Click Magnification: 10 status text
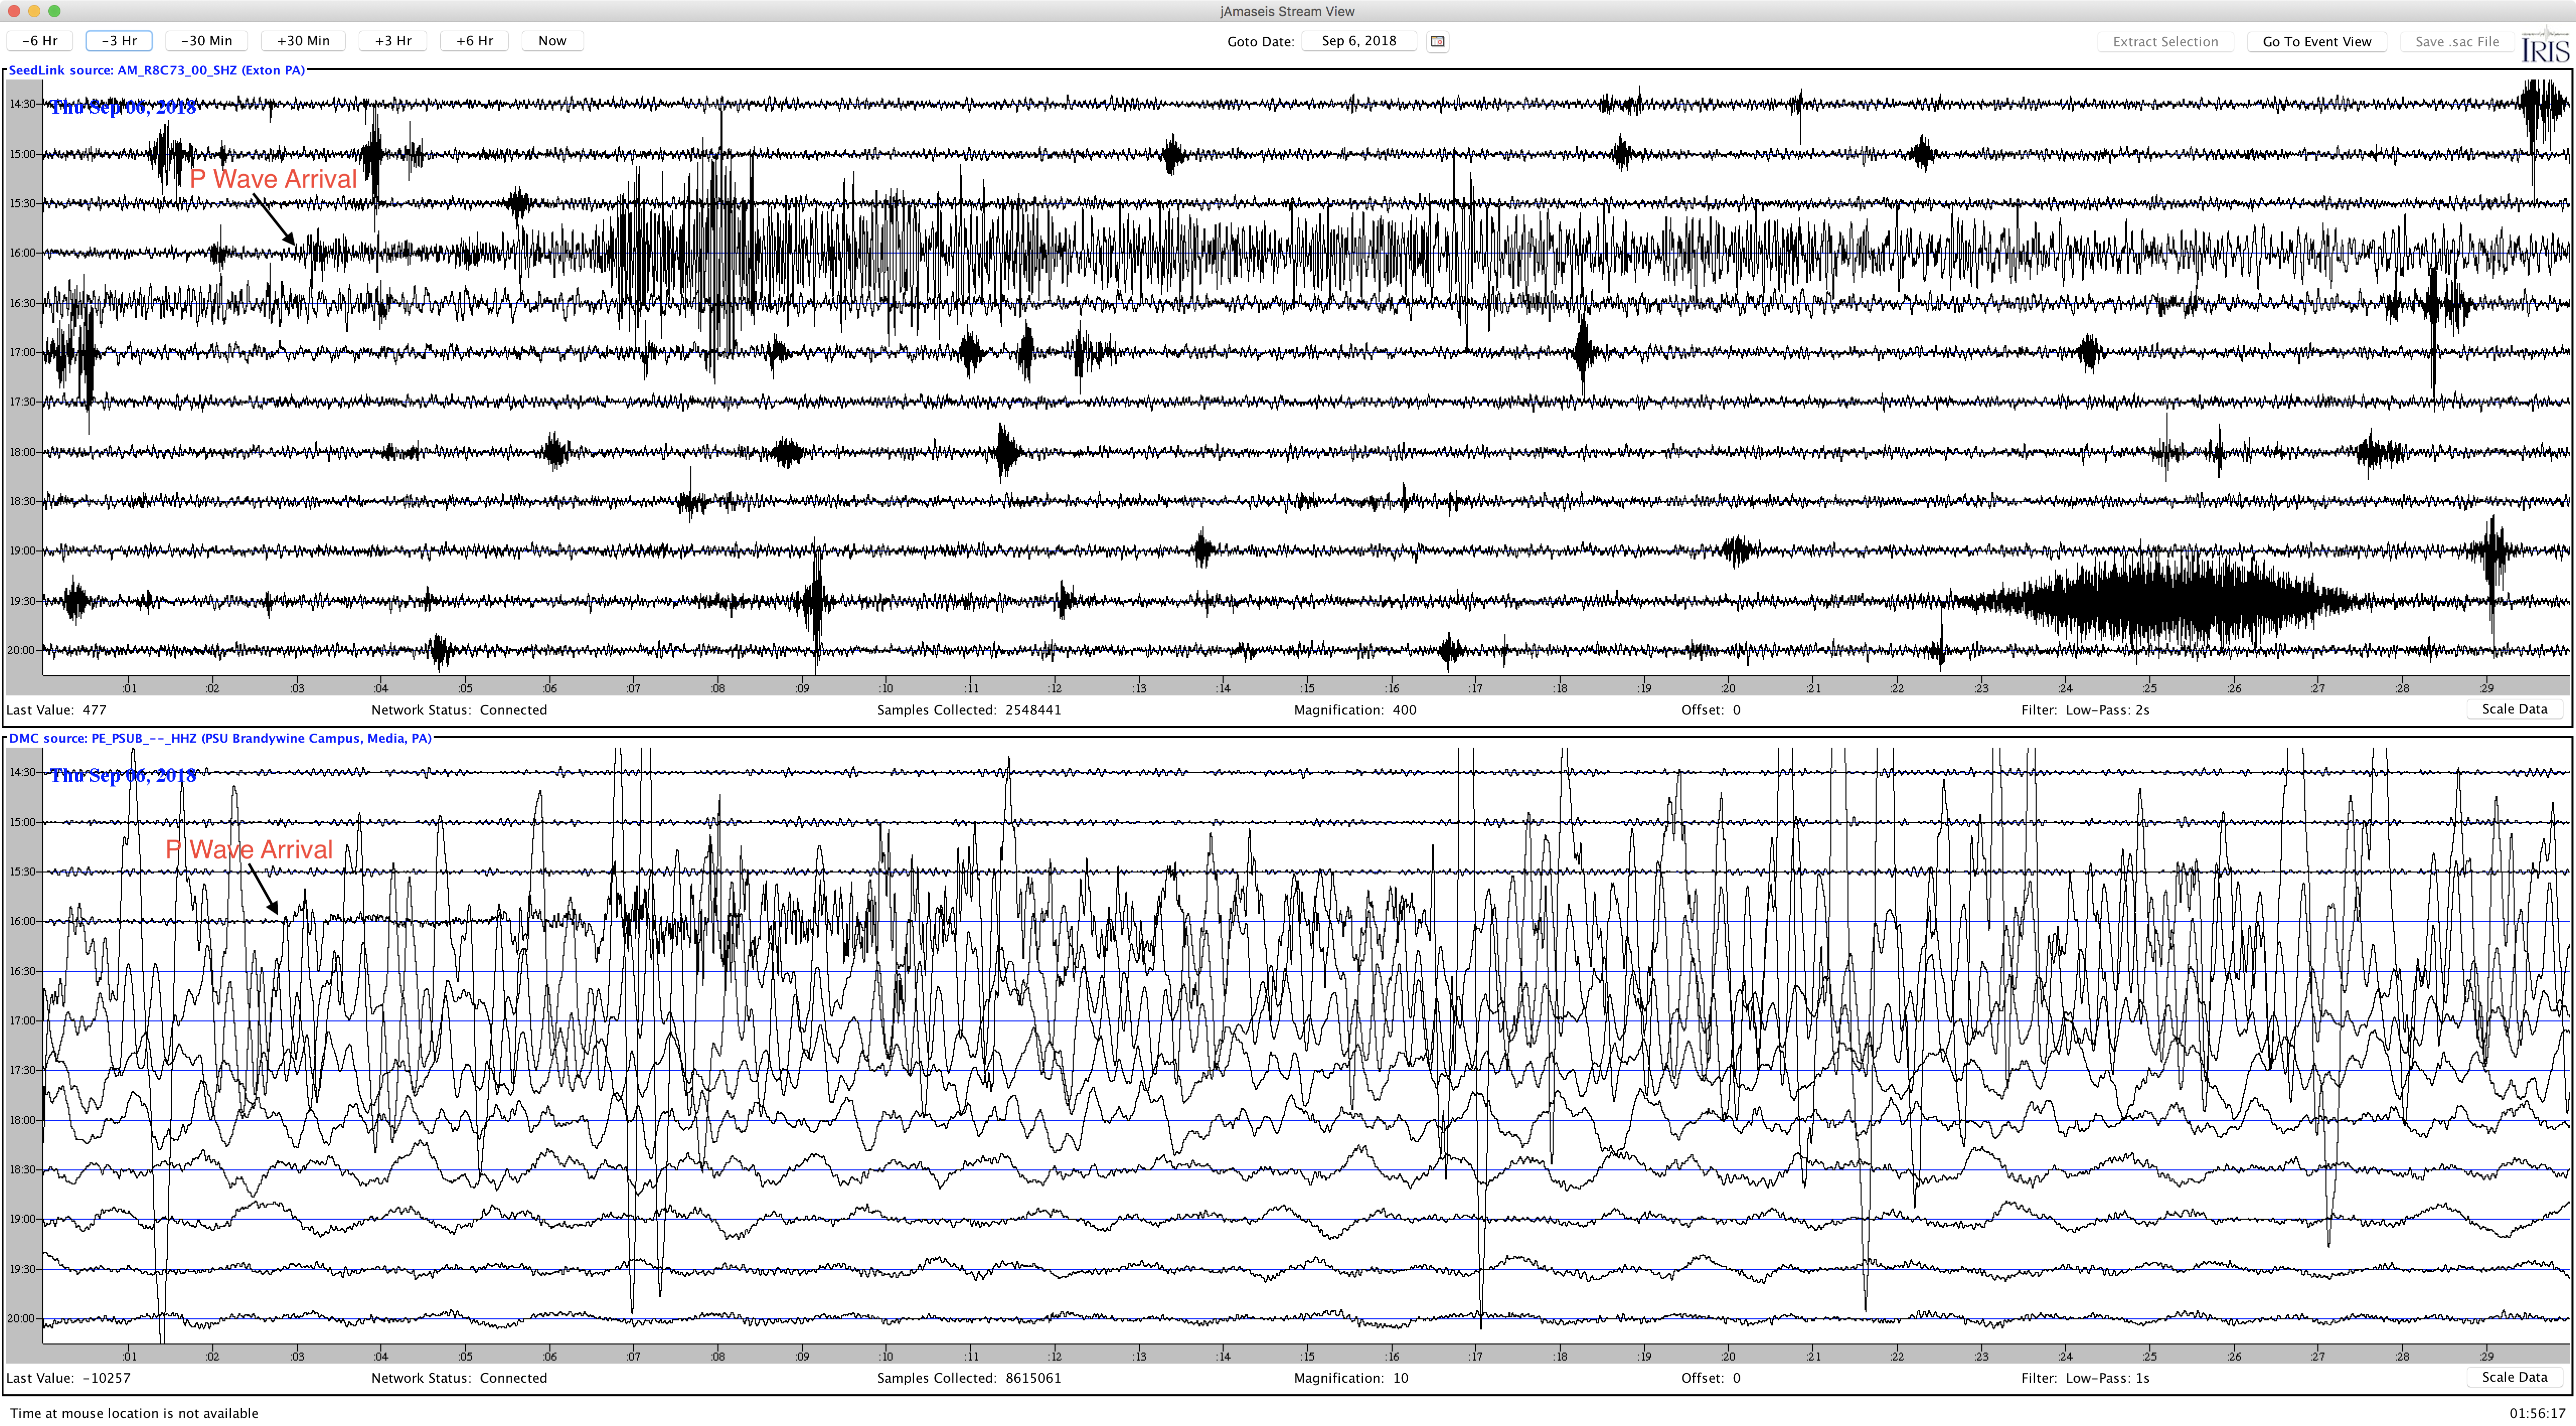 1350,1378
